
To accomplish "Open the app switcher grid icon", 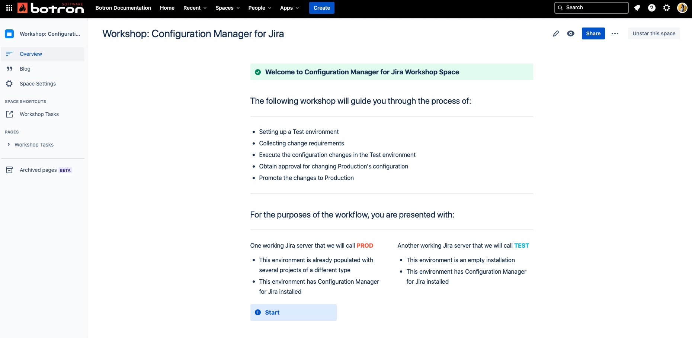I will tap(9, 8).
